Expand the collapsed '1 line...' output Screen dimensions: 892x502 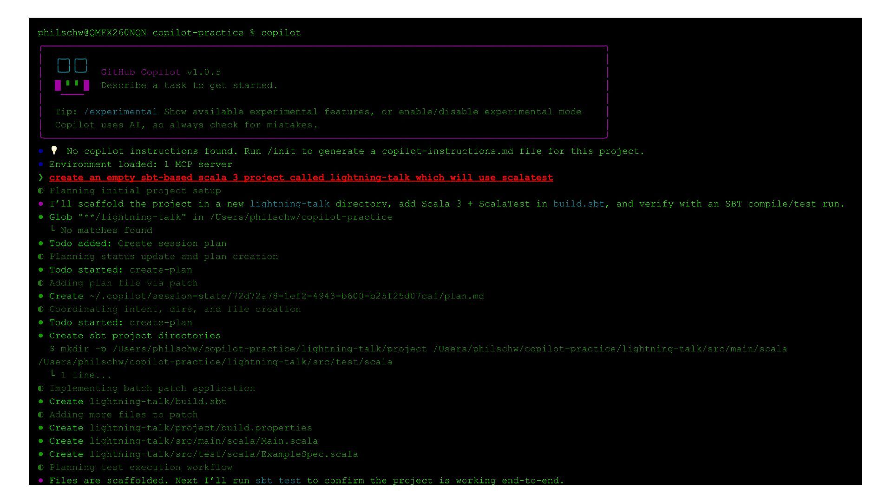point(86,375)
